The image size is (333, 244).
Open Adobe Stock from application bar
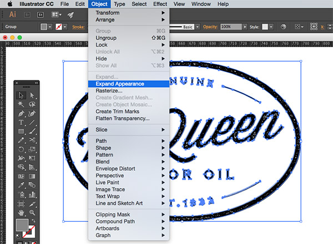pos(41,14)
